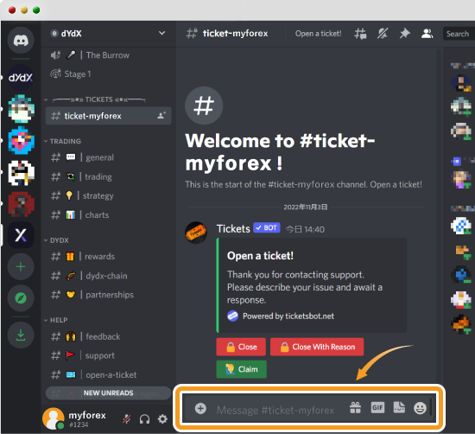Open the rewards channel
The height and width of the screenshot is (434, 475).
click(x=108, y=257)
